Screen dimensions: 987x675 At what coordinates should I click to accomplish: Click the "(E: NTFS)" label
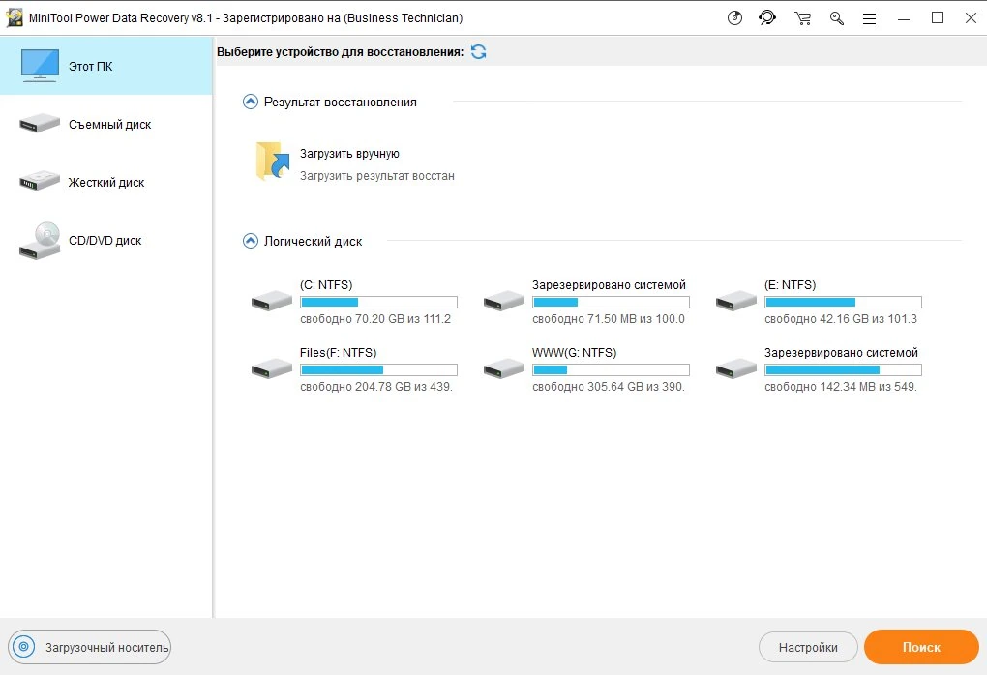[790, 285]
